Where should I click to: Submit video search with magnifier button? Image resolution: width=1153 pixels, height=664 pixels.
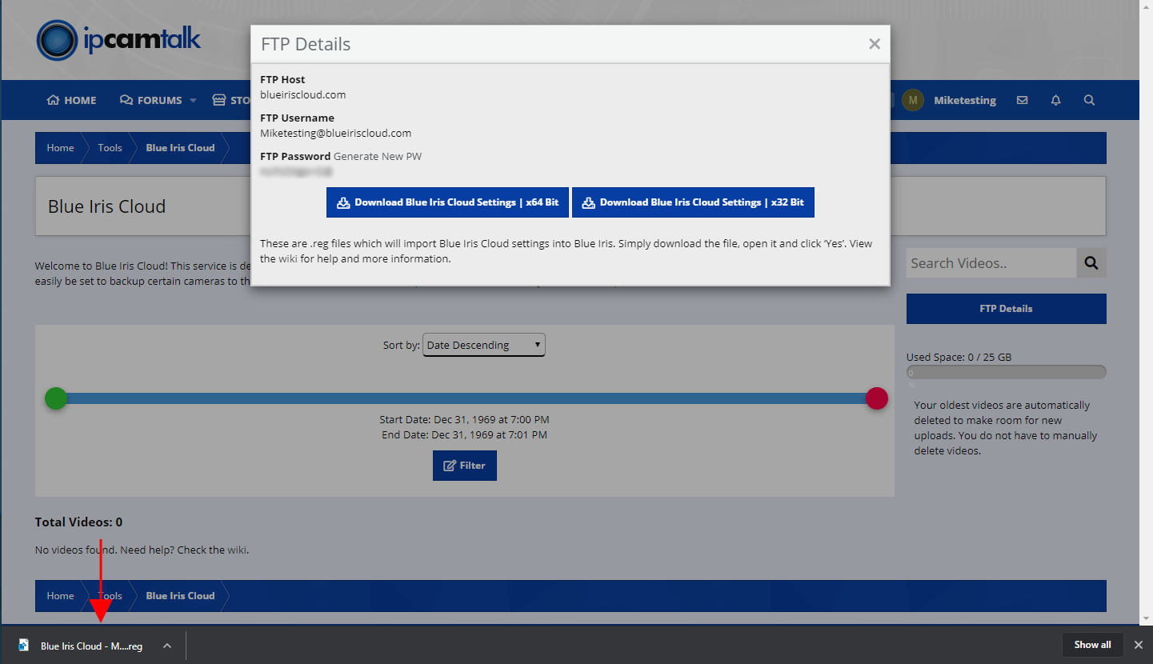click(x=1091, y=262)
